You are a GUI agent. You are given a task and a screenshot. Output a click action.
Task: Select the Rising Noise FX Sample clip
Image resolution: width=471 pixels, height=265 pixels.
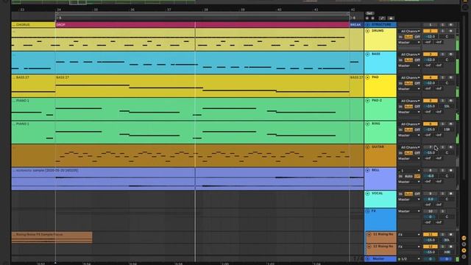tap(52, 237)
